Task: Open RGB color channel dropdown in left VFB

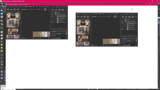Action: (x=29, y=9)
